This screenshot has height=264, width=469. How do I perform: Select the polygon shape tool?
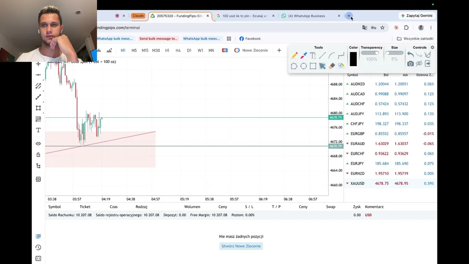(294, 66)
